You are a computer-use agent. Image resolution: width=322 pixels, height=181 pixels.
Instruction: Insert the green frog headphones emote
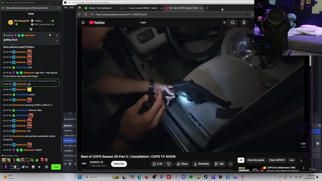18,160
